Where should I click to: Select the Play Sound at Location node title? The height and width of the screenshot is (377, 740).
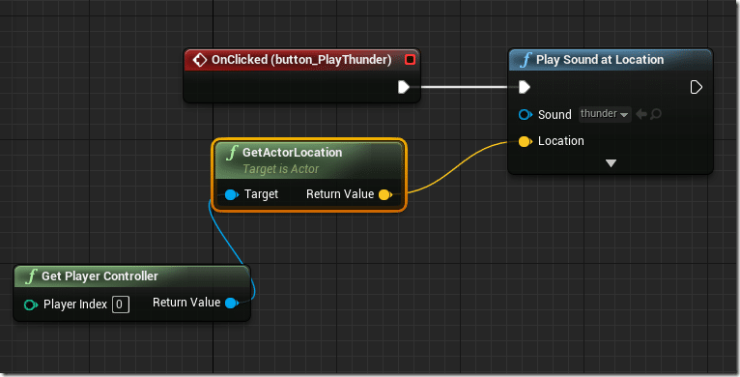click(600, 60)
